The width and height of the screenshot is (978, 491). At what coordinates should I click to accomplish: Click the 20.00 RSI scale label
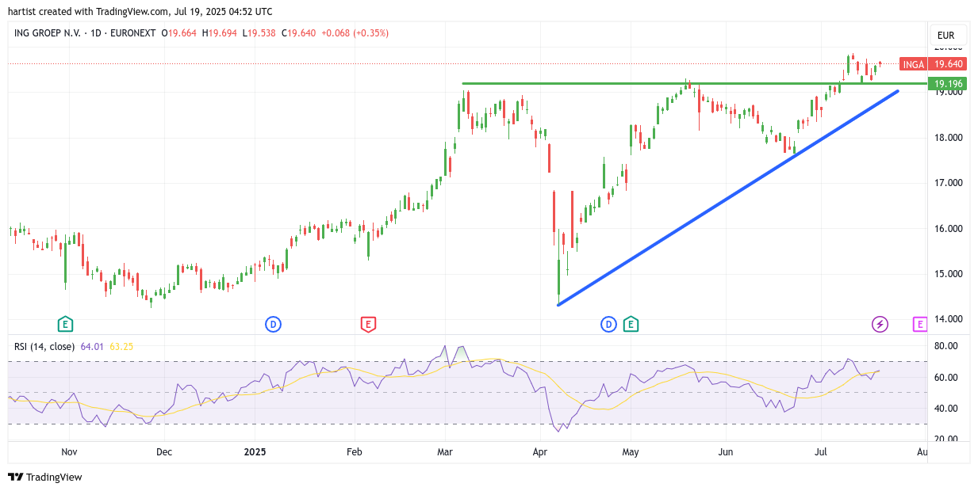947,439
